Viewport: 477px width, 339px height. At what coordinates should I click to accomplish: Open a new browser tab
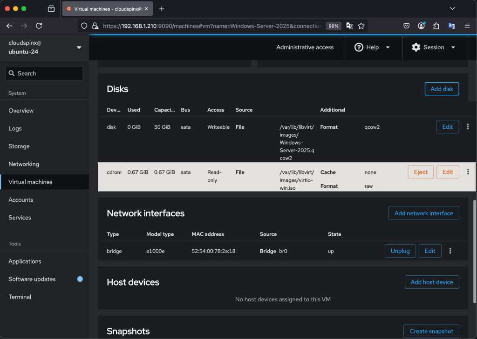pos(162,9)
